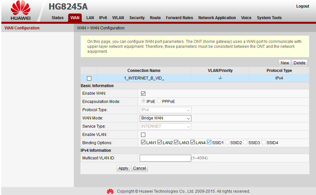
Task: Check the SSID4 binding checkbox
Action: [x=263, y=142]
